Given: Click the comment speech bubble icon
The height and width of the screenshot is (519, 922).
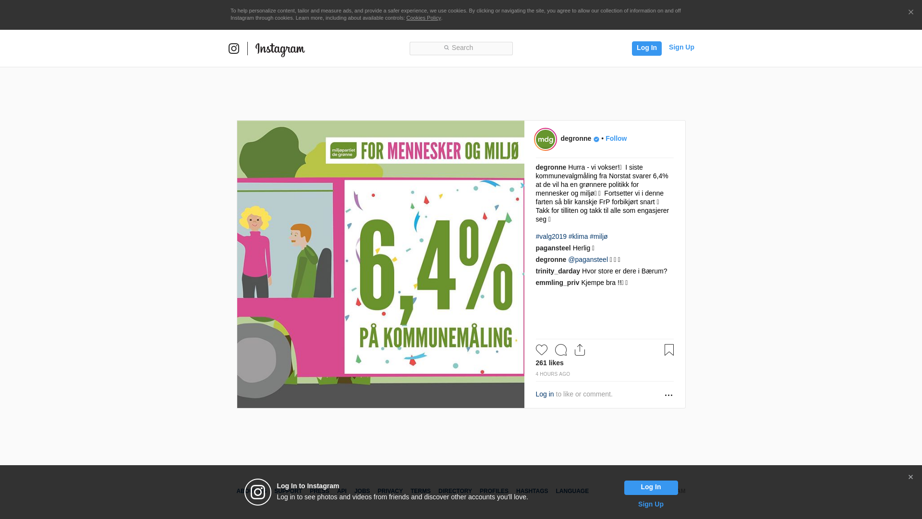Looking at the screenshot, I should [560, 350].
